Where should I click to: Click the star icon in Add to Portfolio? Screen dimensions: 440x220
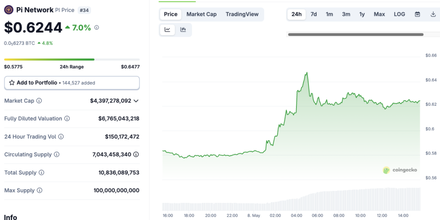click(x=12, y=83)
